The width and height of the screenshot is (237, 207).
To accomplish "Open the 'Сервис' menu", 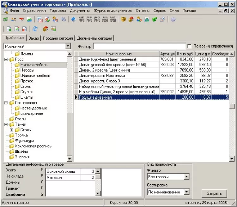I will tap(160, 10).
